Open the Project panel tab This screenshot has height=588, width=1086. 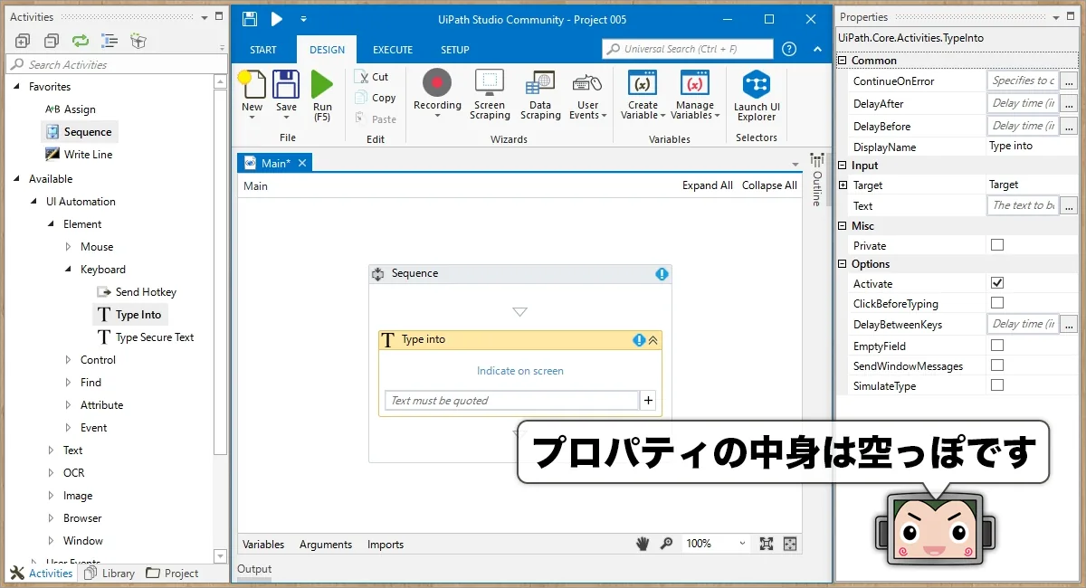tap(172, 574)
